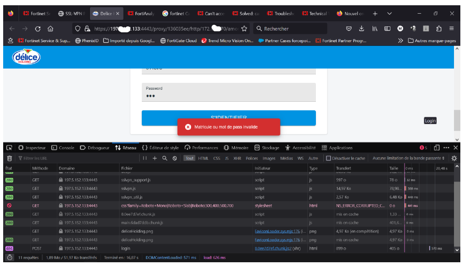Screen dimensions: 472x267
Task: Open the FortiGate Cloud bookmark
Action: [x=178, y=41]
